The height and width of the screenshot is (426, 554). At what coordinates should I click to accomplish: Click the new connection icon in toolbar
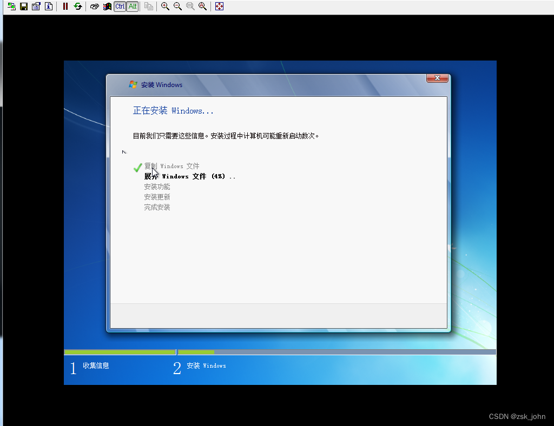11,6
